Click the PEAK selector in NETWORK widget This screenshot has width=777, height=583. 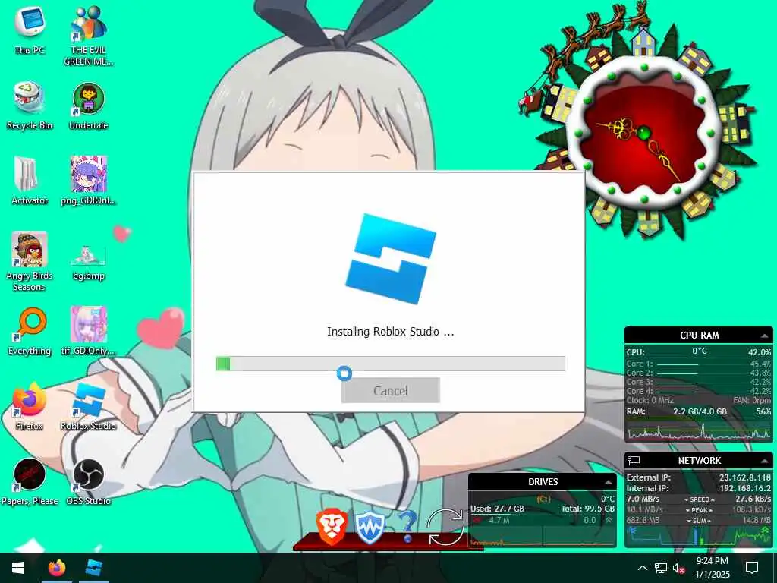699,510
